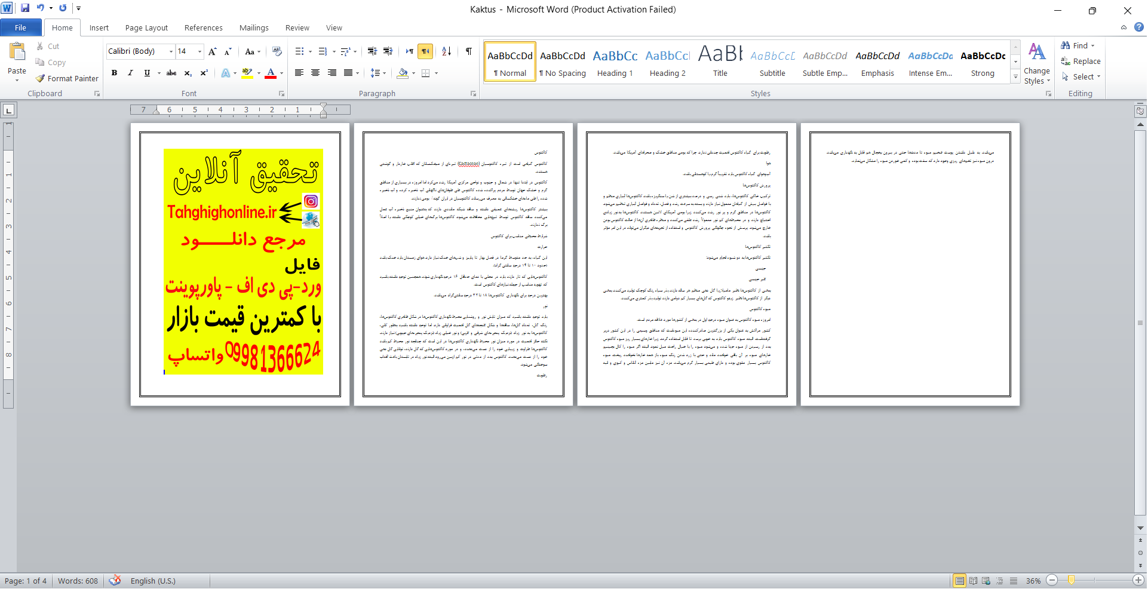Click the Save icon in quick access toolbar
The height and width of the screenshot is (589, 1148).
pos(25,8)
